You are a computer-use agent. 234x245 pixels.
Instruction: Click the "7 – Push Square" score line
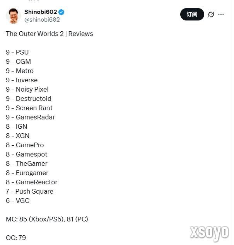(29, 191)
